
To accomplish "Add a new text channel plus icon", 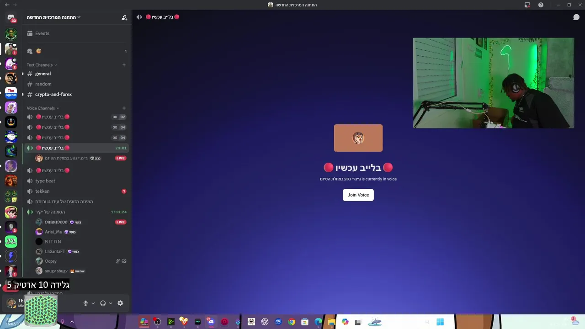I will (124, 65).
